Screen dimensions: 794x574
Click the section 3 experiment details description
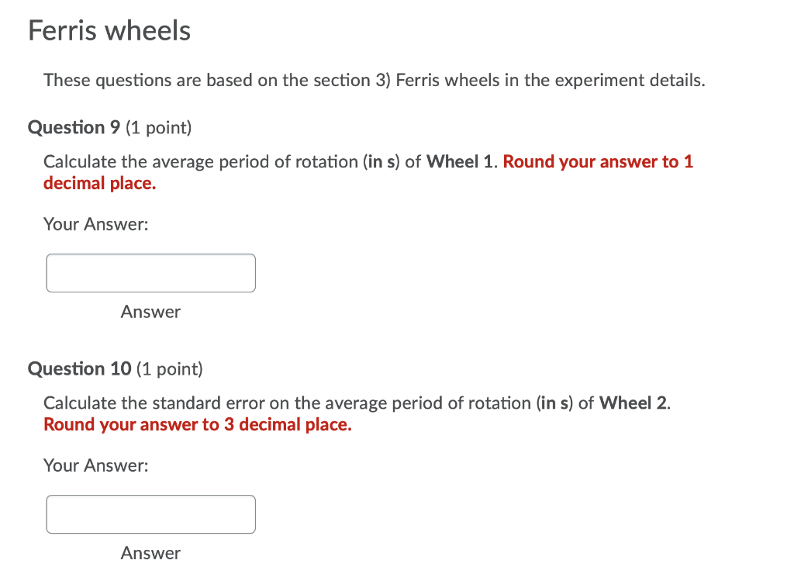pyautogui.click(x=375, y=80)
